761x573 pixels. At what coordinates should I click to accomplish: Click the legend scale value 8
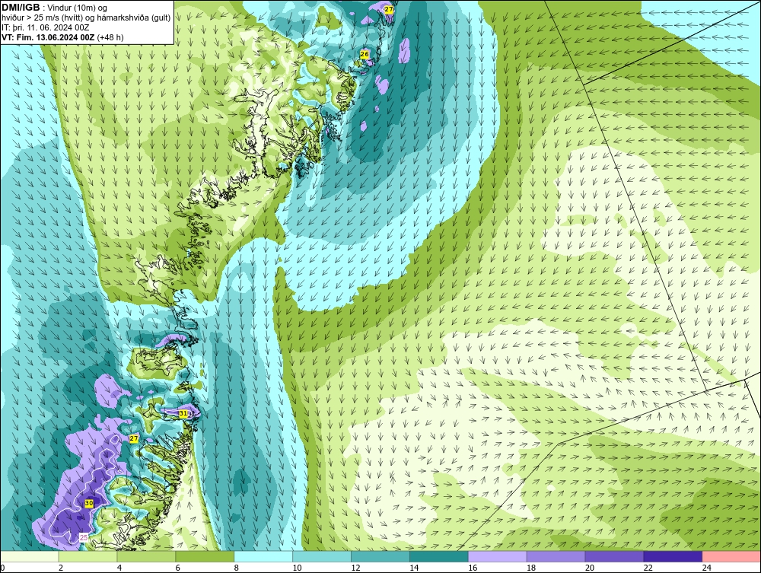[x=237, y=568]
